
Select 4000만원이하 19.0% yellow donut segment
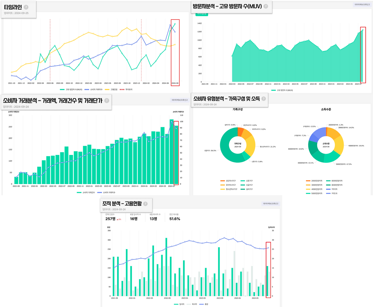point(339,145)
